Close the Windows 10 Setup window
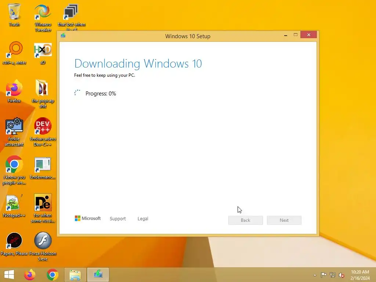 point(308,35)
